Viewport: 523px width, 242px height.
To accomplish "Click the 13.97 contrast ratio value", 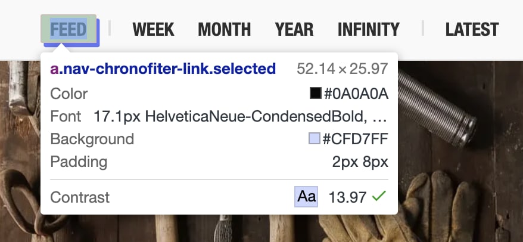I will click(347, 197).
